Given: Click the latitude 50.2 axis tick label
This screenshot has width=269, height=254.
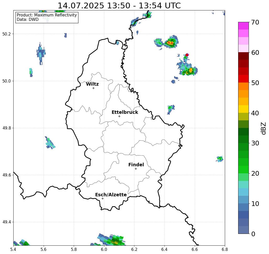Looking at the screenshot, I should [7, 34].
